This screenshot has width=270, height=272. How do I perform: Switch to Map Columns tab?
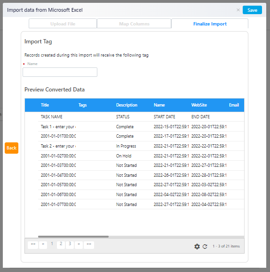(134, 24)
